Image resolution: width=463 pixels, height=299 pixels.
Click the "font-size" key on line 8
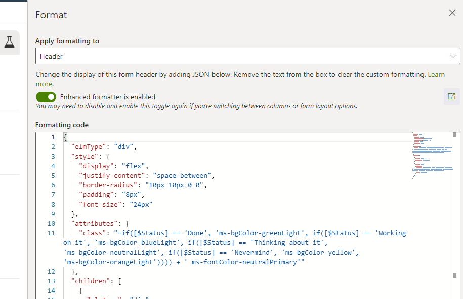click(100, 205)
